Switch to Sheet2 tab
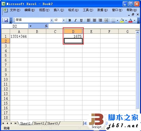This screenshot has height=131, width=141. tap(39, 123)
